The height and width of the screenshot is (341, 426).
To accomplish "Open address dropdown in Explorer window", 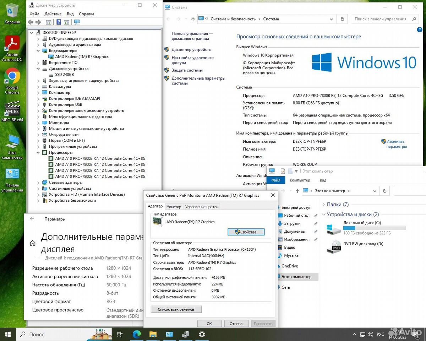I will pyautogui.click(x=375, y=191).
